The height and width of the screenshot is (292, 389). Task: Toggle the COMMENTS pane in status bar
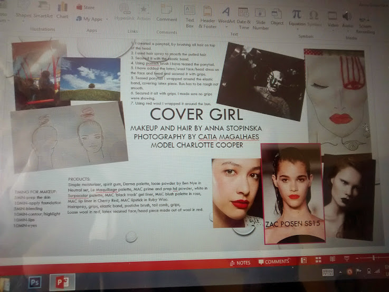coord(273,262)
